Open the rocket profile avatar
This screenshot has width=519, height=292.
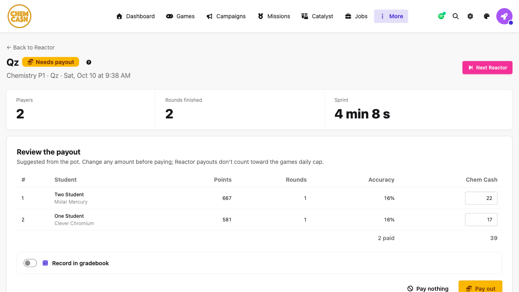(x=504, y=16)
